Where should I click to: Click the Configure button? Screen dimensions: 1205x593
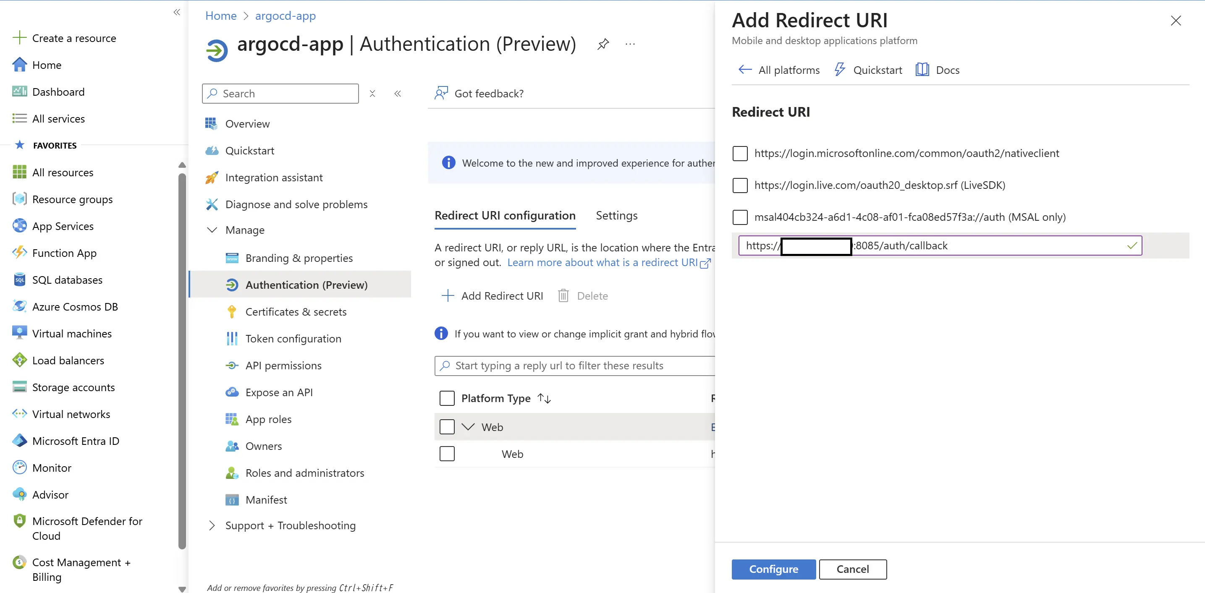pyautogui.click(x=773, y=569)
